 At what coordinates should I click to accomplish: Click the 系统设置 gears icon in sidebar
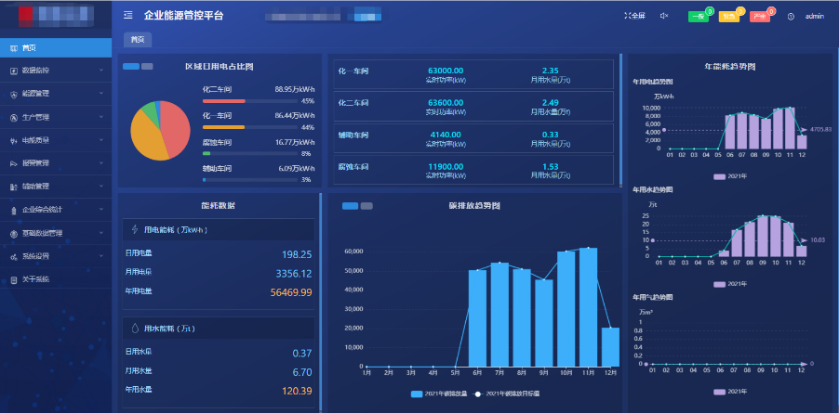point(13,256)
